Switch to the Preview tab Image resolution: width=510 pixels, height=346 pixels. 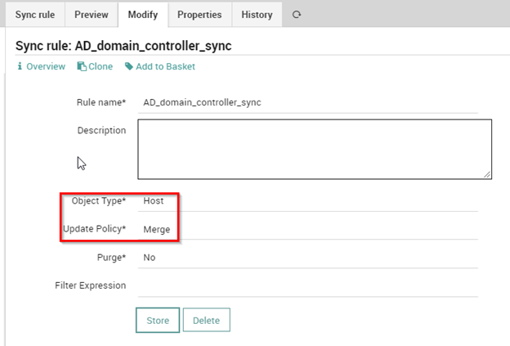tap(92, 15)
